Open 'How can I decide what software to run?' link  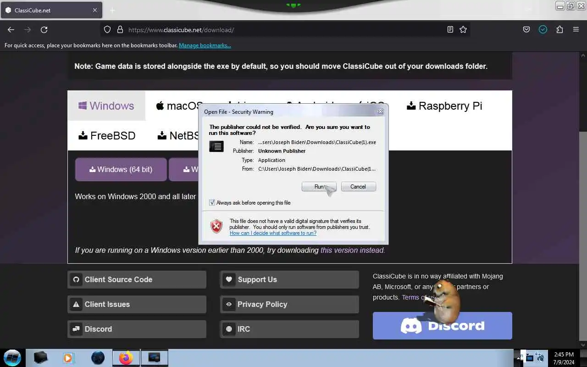[273, 233]
